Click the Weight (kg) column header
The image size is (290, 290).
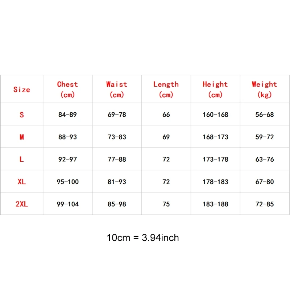(x=265, y=89)
